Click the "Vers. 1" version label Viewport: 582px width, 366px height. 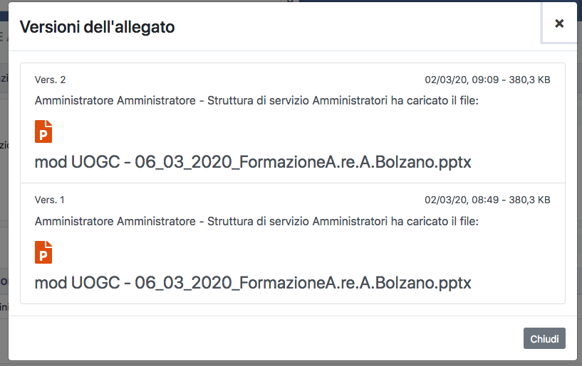[50, 200]
